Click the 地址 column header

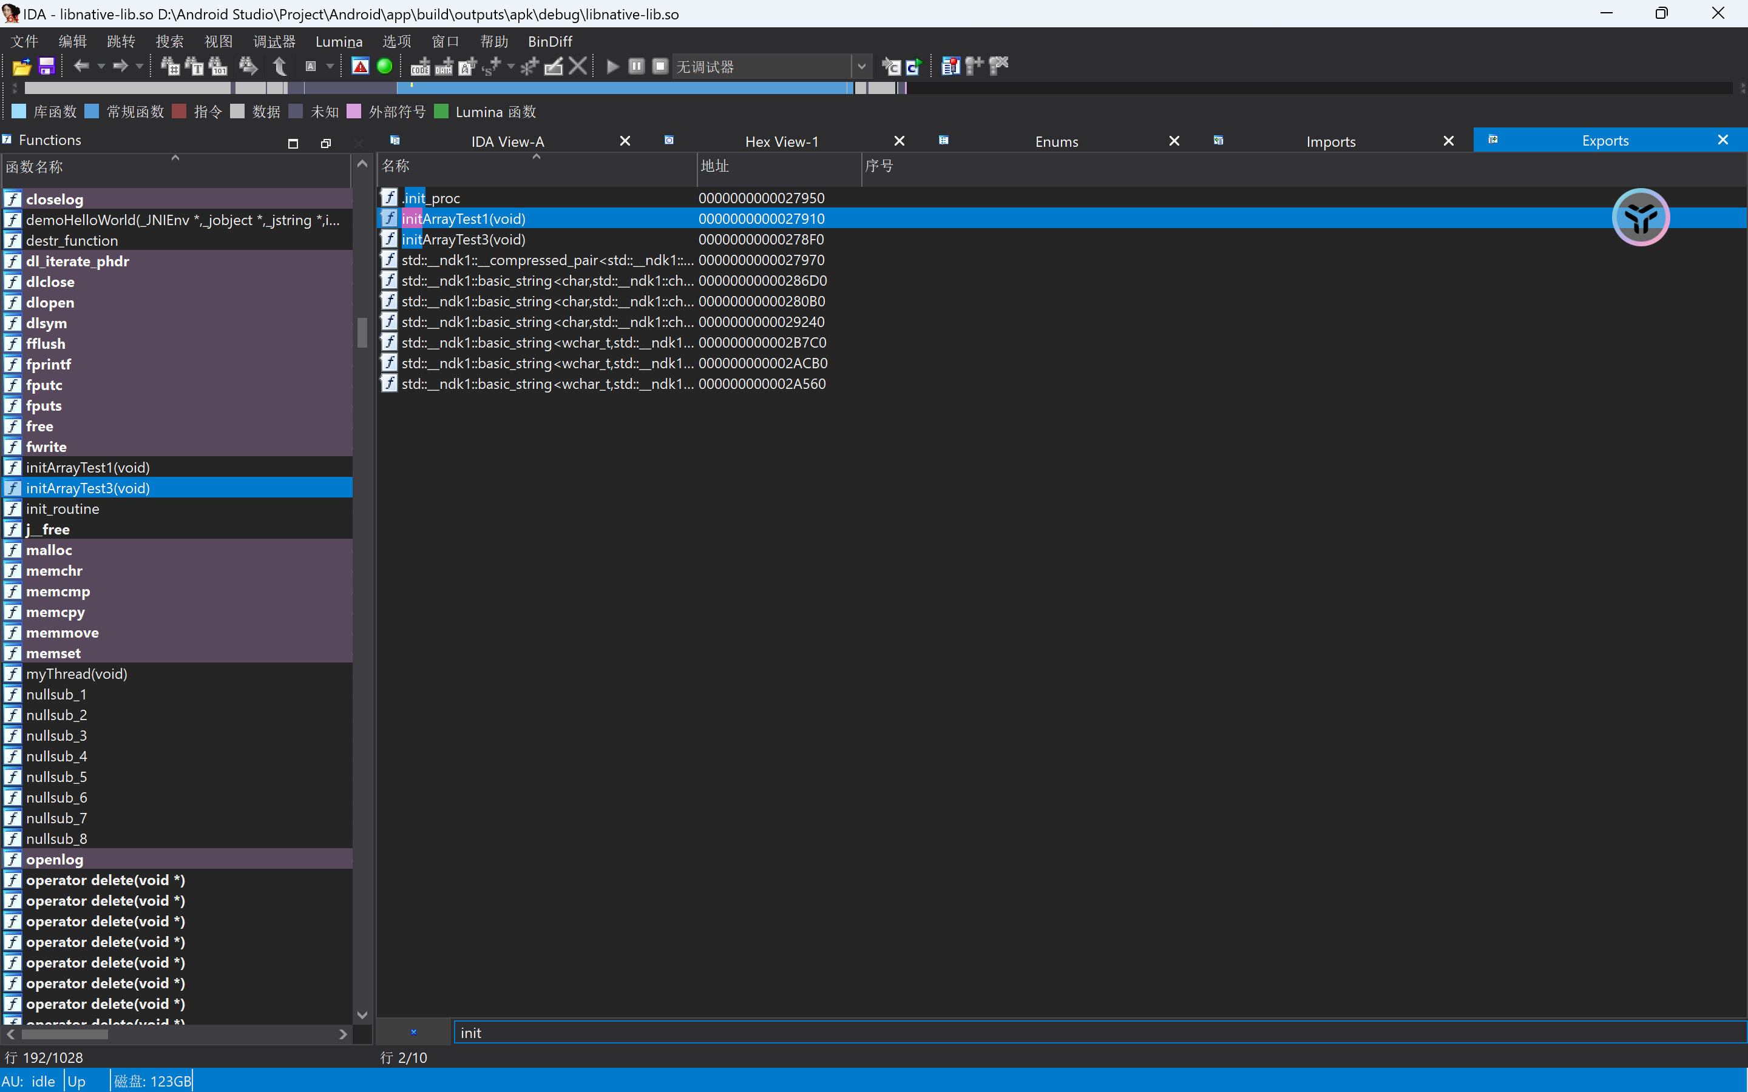[x=715, y=166]
